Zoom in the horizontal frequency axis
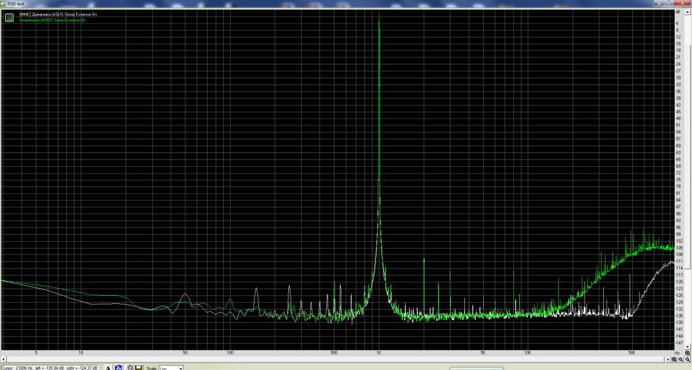 674,360
